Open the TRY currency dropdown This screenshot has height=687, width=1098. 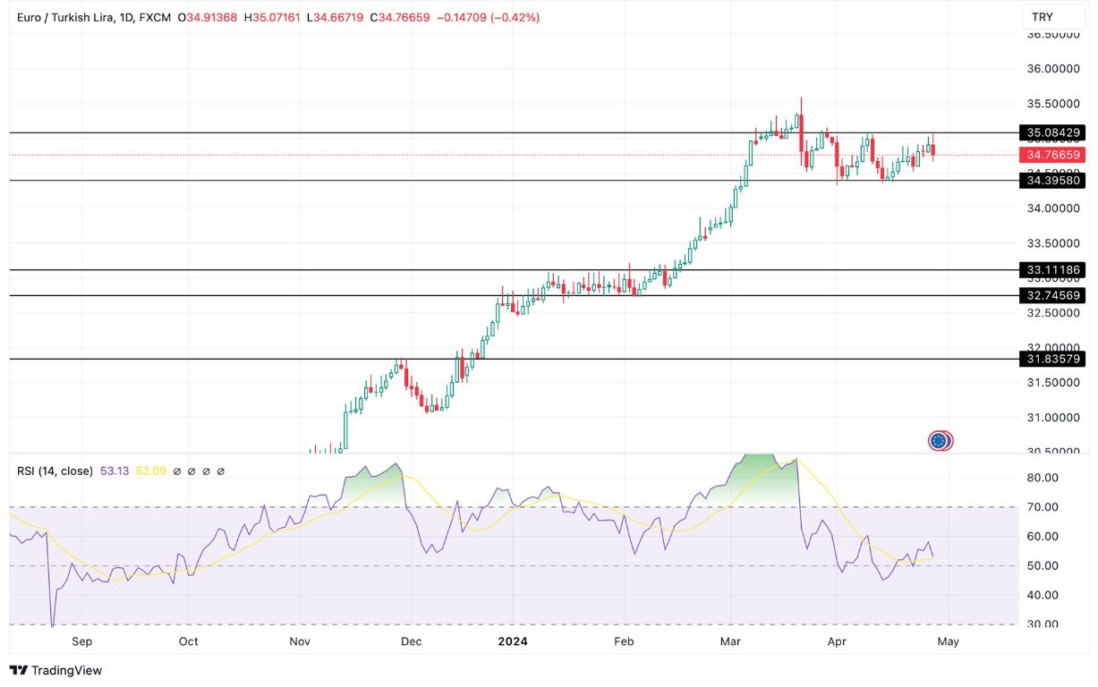click(1056, 15)
